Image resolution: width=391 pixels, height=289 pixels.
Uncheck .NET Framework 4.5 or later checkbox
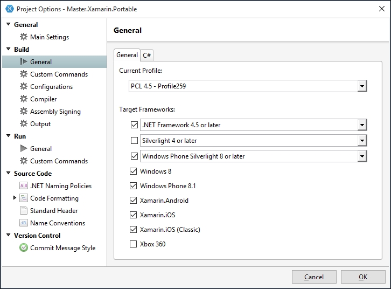point(134,125)
